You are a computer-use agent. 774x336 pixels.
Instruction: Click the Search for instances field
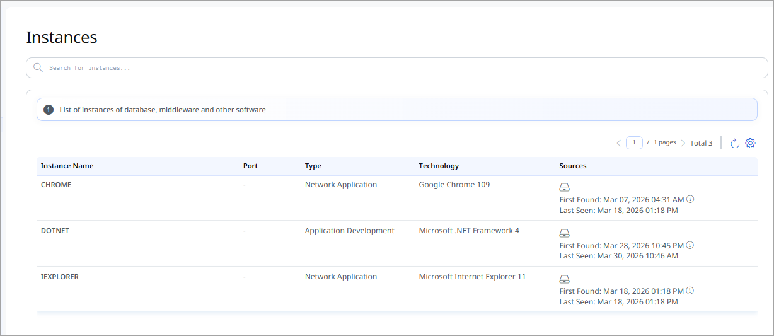(x=397, y=67)
